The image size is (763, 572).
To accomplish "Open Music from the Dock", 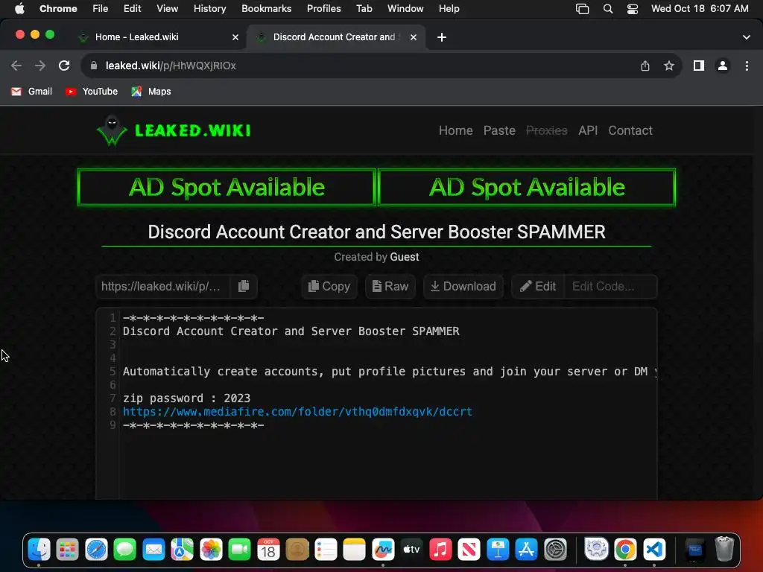I will [440, 550].
